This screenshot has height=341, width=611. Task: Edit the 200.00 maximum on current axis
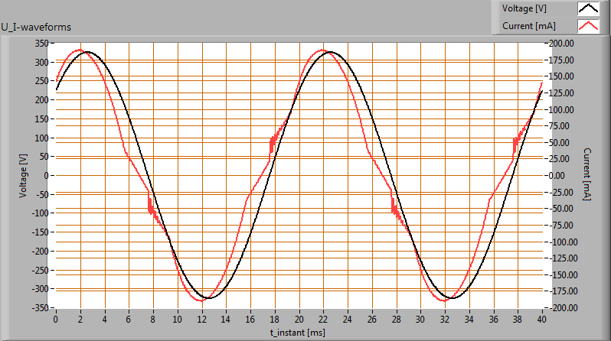(561, 43)
